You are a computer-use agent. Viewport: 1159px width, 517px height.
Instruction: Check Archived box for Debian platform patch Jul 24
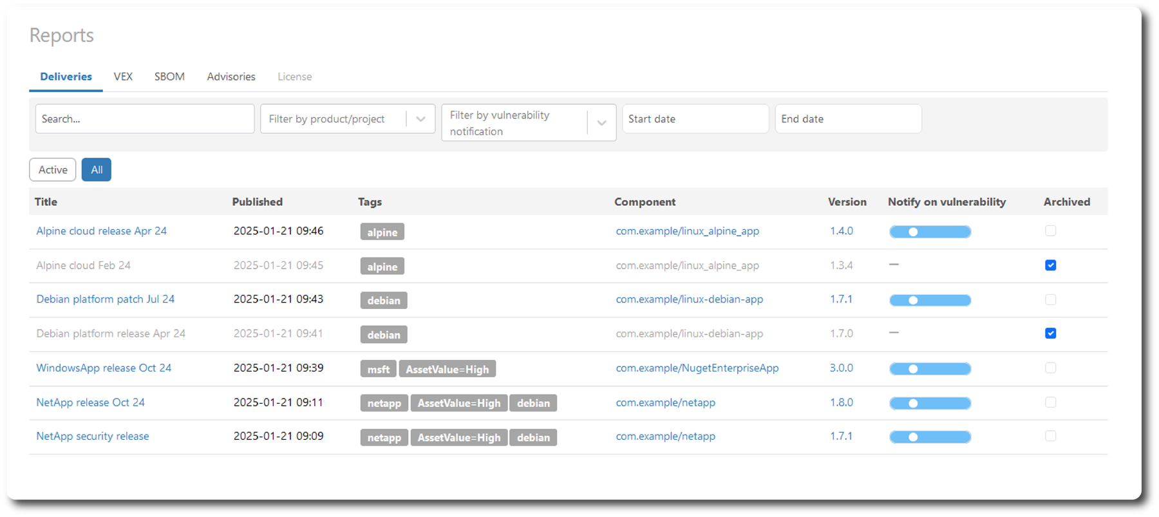tap(1050, 299)
